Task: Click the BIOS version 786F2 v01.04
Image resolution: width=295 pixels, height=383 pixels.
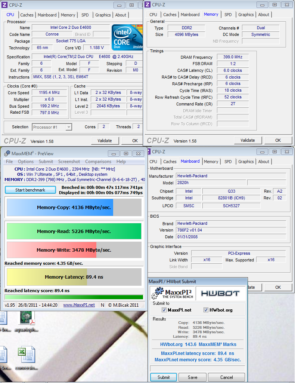Action: tap(231, 230)
